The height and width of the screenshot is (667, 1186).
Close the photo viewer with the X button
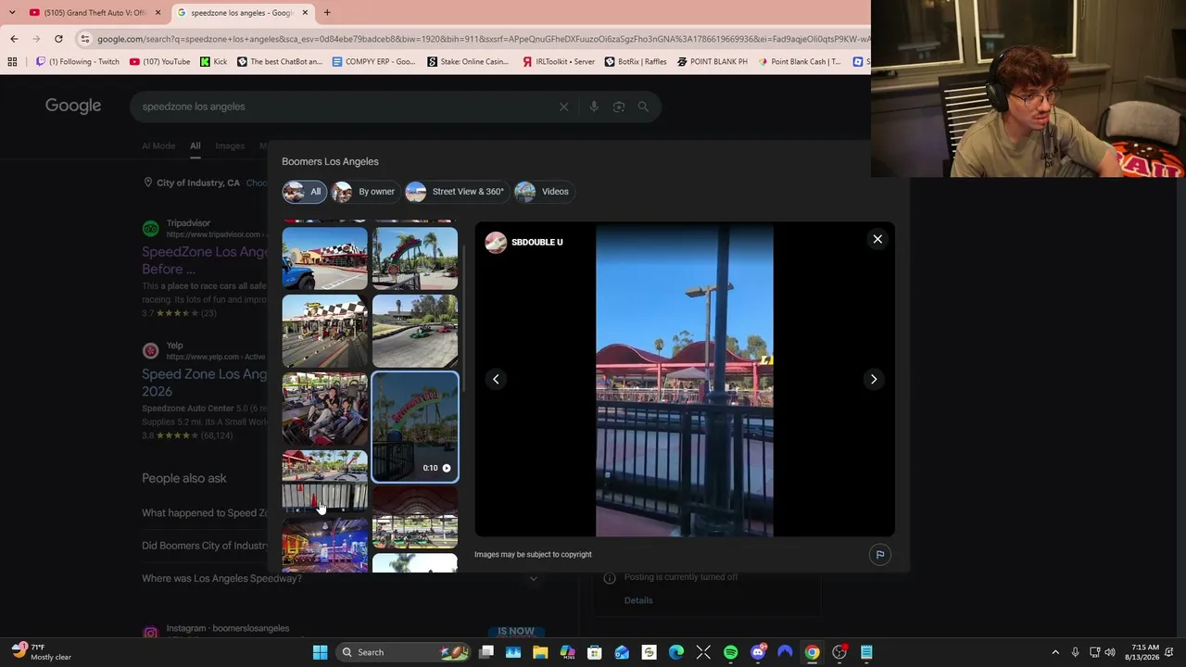pos(877,239)
